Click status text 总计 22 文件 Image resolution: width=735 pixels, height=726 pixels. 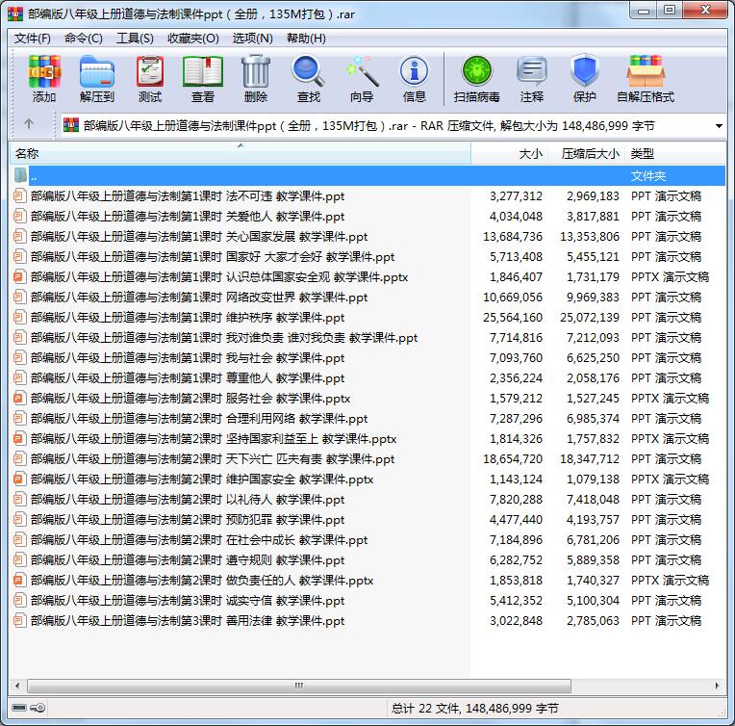coord(425,708)
